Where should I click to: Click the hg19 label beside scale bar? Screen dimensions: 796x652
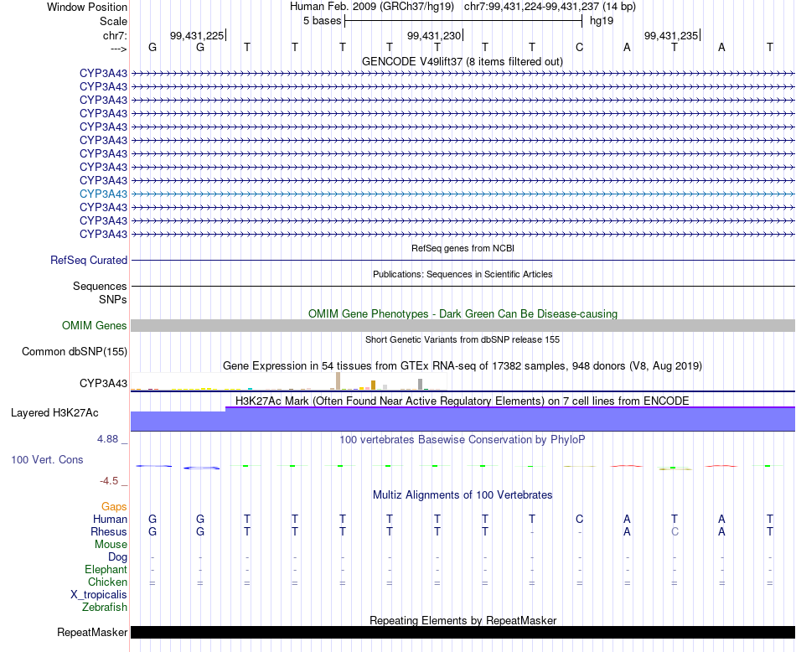[x=602, y=21]
